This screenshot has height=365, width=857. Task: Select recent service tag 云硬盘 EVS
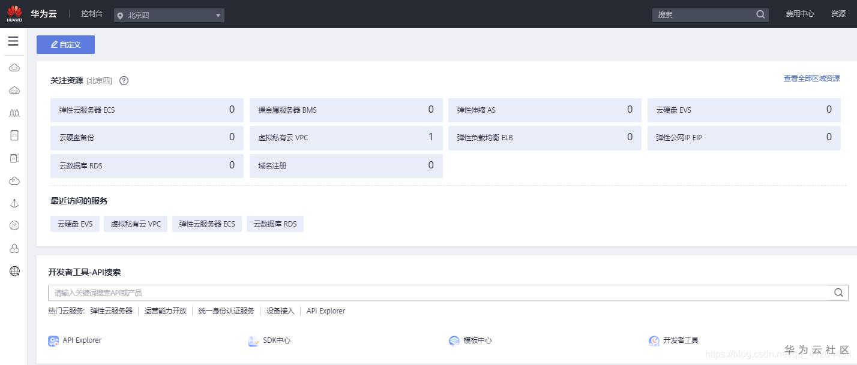pyautogui.click(x=75, y=224)
